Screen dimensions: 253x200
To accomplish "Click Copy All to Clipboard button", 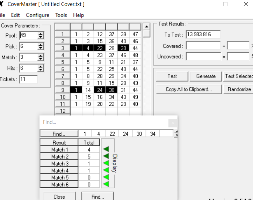I will (189, 89).
